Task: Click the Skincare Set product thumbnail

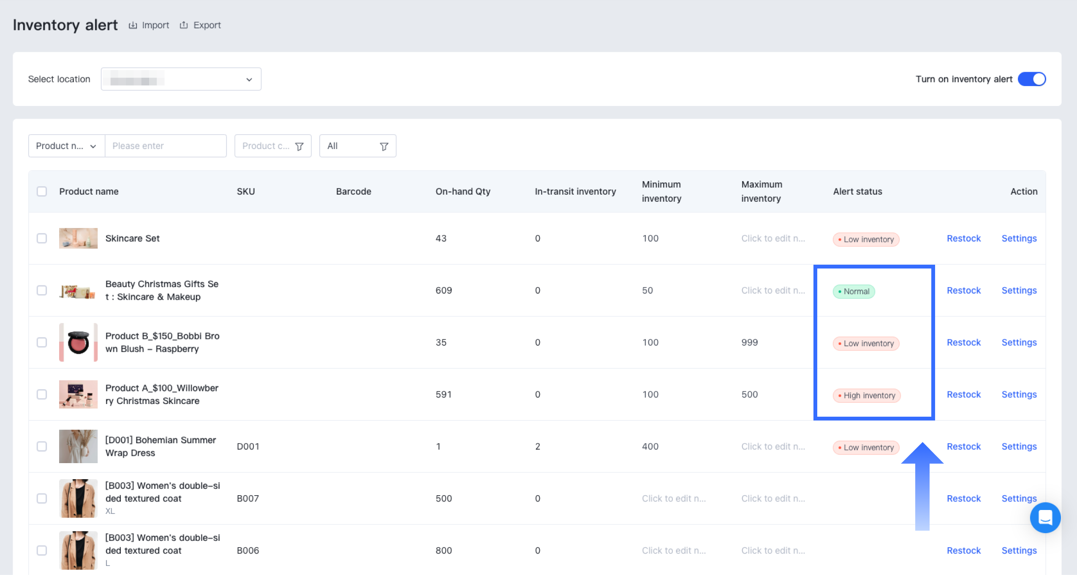Action: point(78,239)
